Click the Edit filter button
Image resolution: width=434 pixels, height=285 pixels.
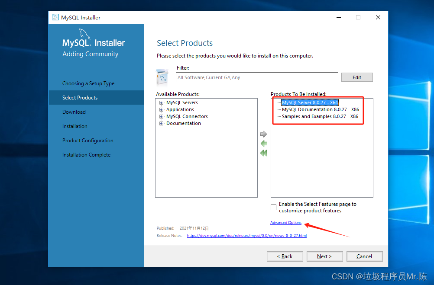(357, 77)
